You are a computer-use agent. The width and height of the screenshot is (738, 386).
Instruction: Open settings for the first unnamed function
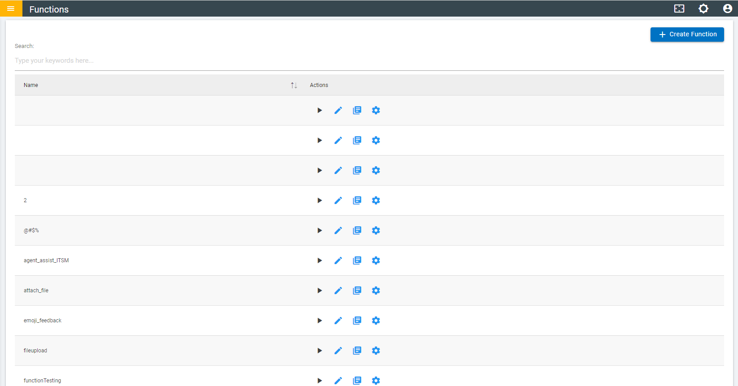click(x=376, y=110)
